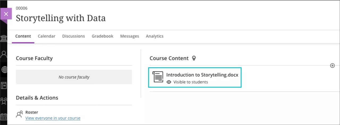Click the lightbulb icon beside Course Content
Screen dimensions: 340x125
(x=194, y=58)
